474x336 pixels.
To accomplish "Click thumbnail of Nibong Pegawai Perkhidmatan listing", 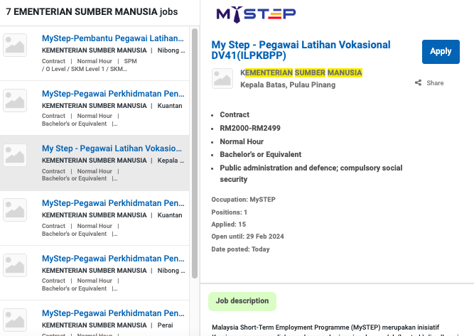I will click(x=15, y=266).
